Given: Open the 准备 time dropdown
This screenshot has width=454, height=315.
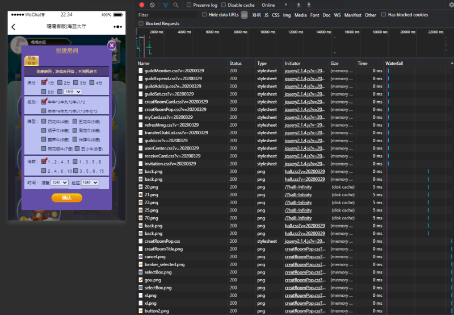Looking at the screenshot, I should pyautogui.click(x=60, y=183).
